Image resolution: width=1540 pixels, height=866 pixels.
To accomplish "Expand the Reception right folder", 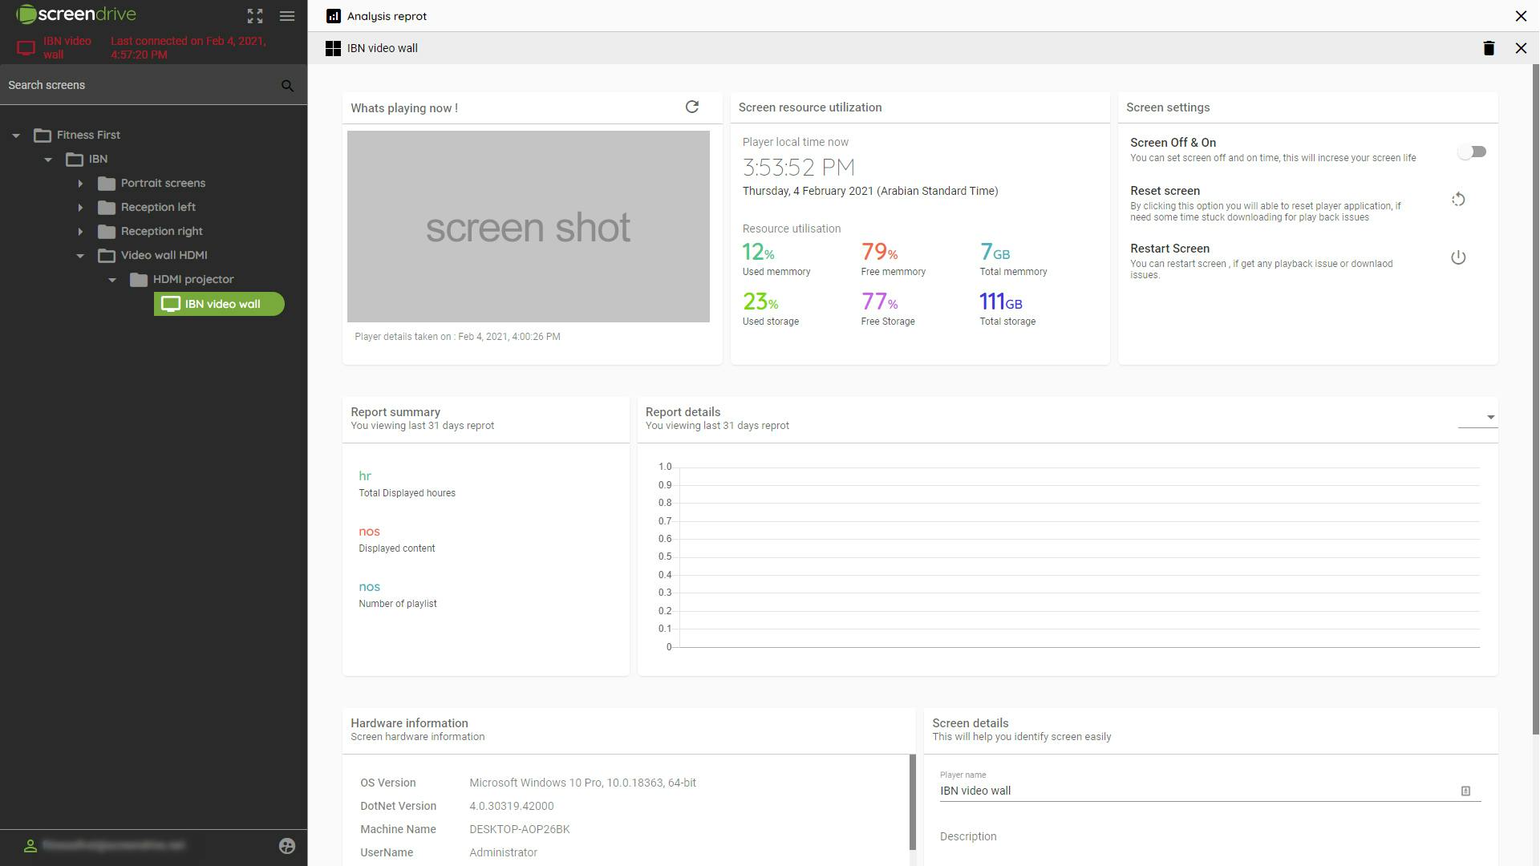I will (x=80, y=232).
